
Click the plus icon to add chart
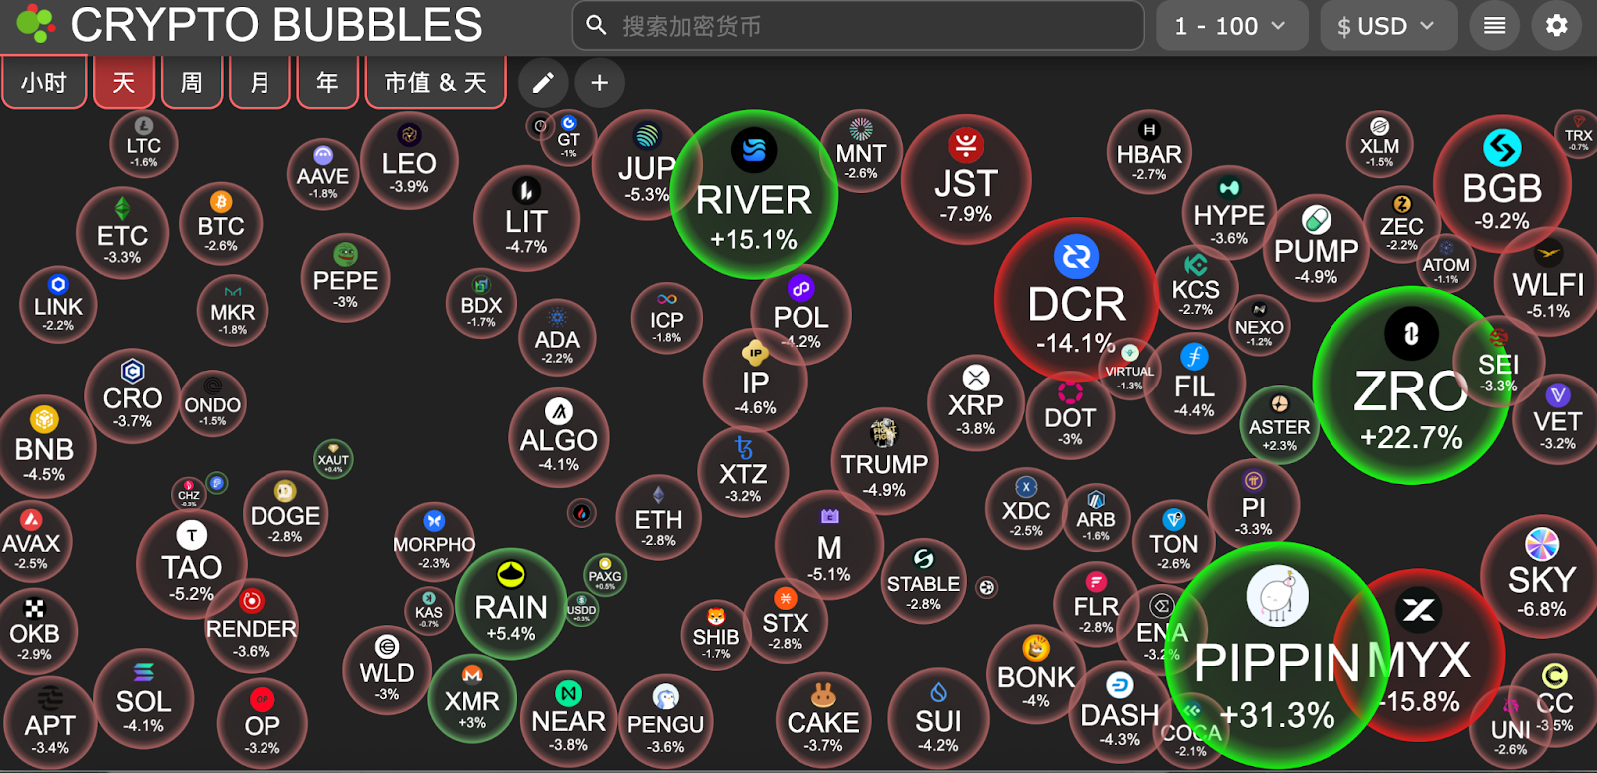(x=599, y=83)
